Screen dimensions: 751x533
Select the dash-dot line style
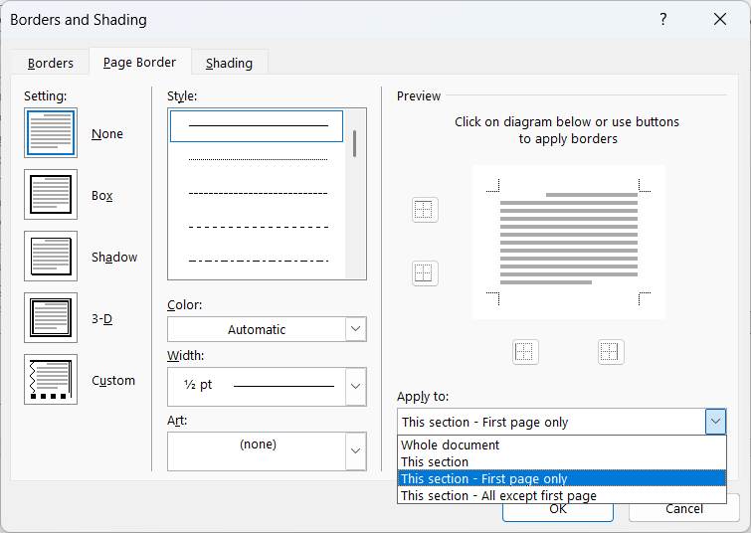(x=259, y=261)
